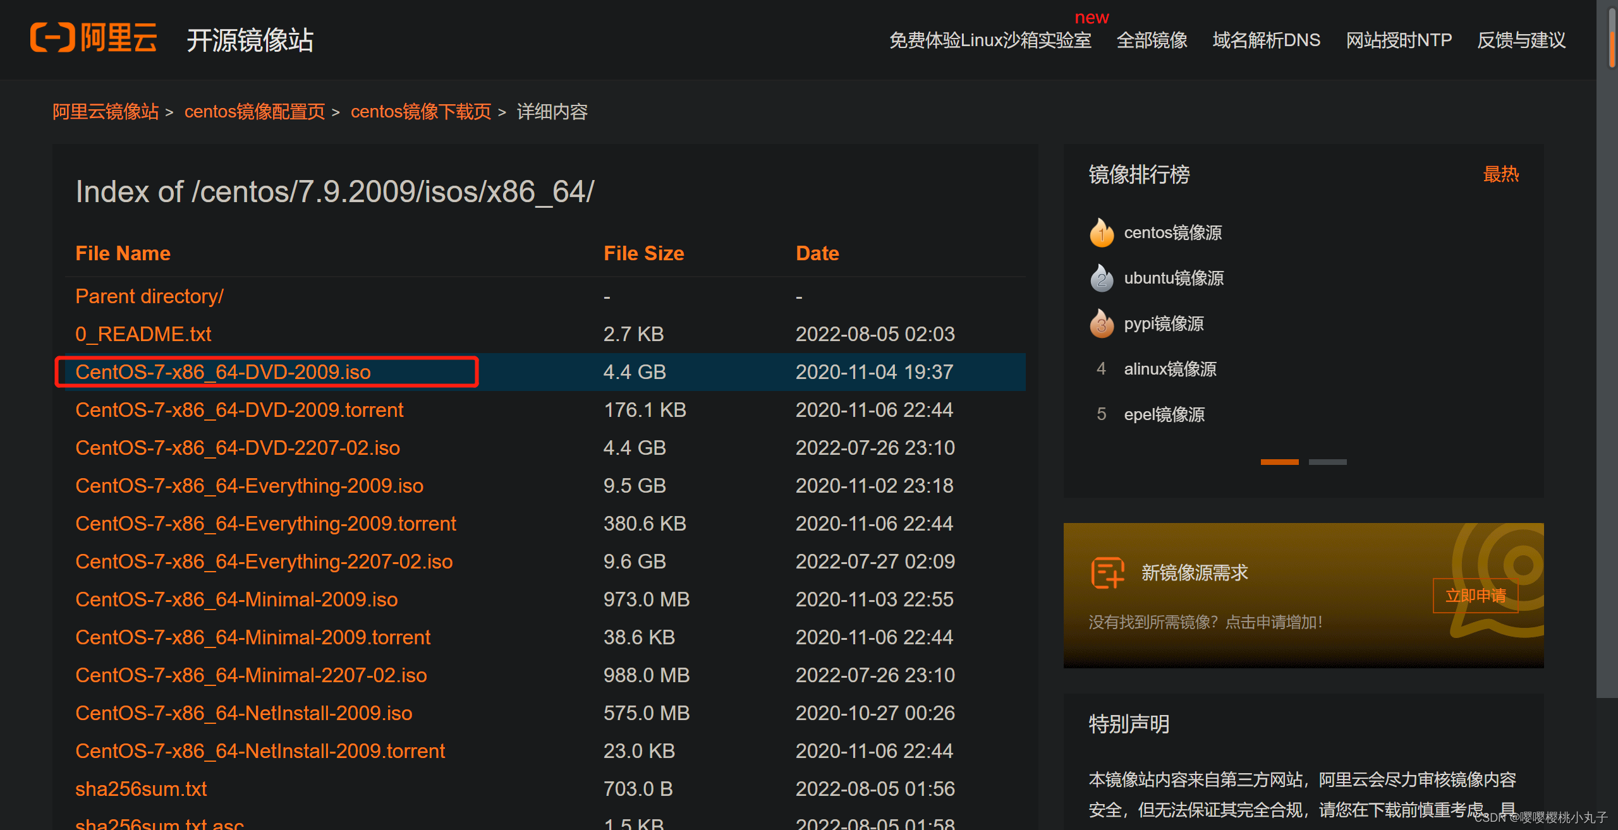Download CentOS-7-x86_64-Minimal-2207-02.iso

click(251, 675)
